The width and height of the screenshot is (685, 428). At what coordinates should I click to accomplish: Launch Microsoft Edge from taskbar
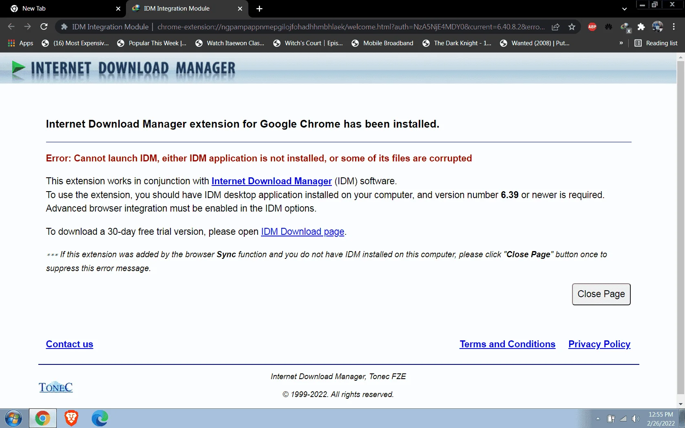click(99, 418)
